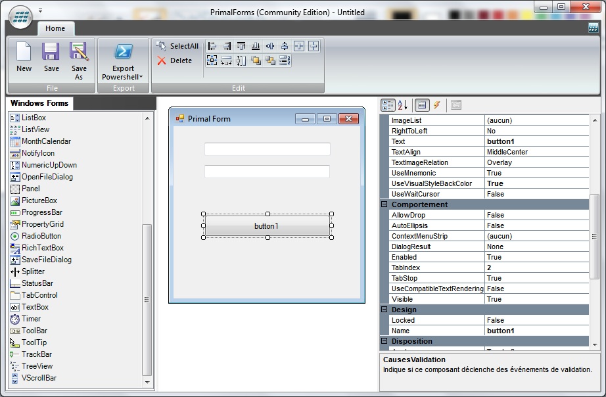Click the toolbox scrollbar thumb
This screenshot has height=397, width=606.
click(147, 300)
